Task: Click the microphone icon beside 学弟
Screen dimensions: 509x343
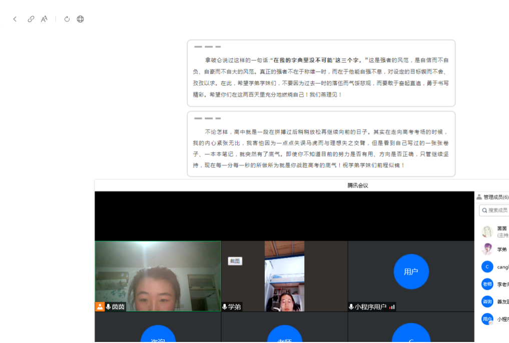Action: (x=225, y=306)
